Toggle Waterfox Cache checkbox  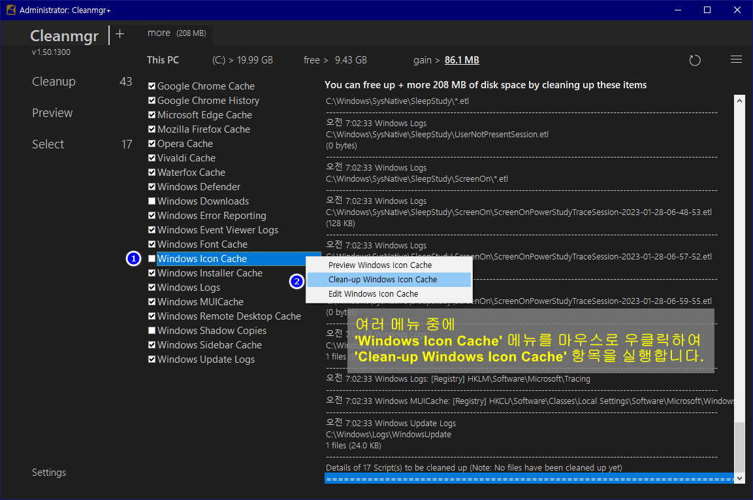click(152, 172)
